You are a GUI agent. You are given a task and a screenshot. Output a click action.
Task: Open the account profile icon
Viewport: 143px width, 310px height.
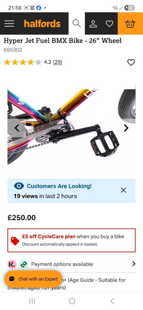[x=93, y=24]
